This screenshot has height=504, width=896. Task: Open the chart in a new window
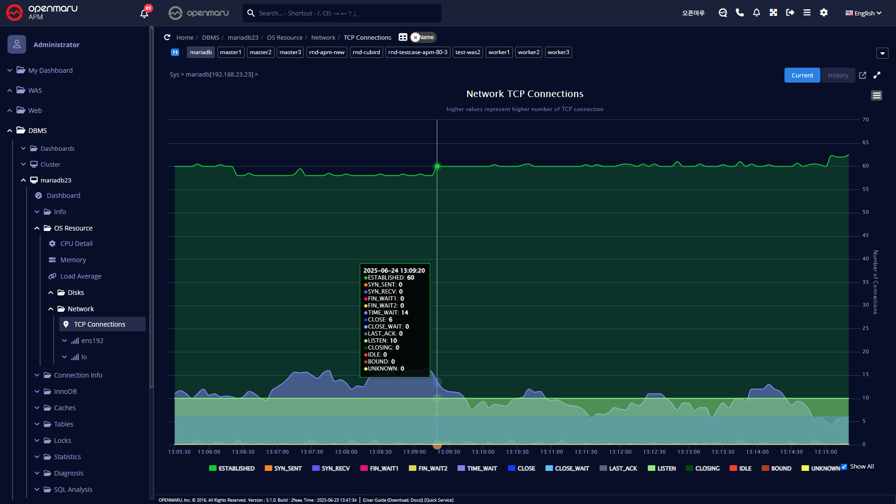pos(862,75)
